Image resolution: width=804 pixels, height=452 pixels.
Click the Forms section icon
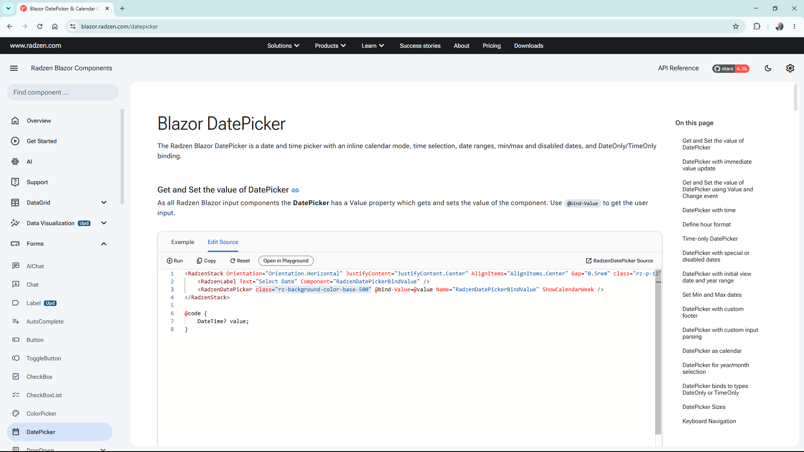(x=15, y=244)
